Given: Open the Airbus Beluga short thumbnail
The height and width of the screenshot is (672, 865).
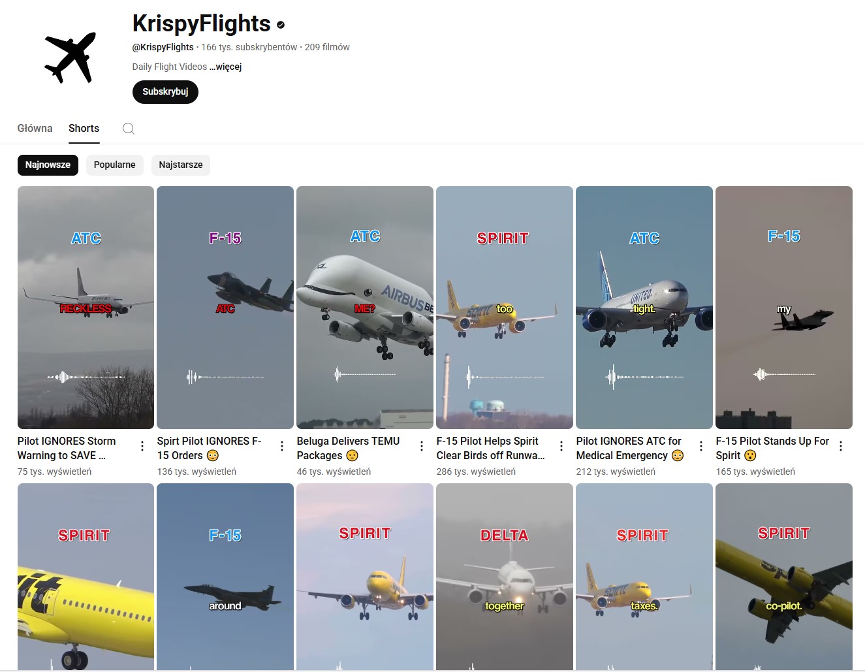Looking at the screenshot, I should pos(365,308).
